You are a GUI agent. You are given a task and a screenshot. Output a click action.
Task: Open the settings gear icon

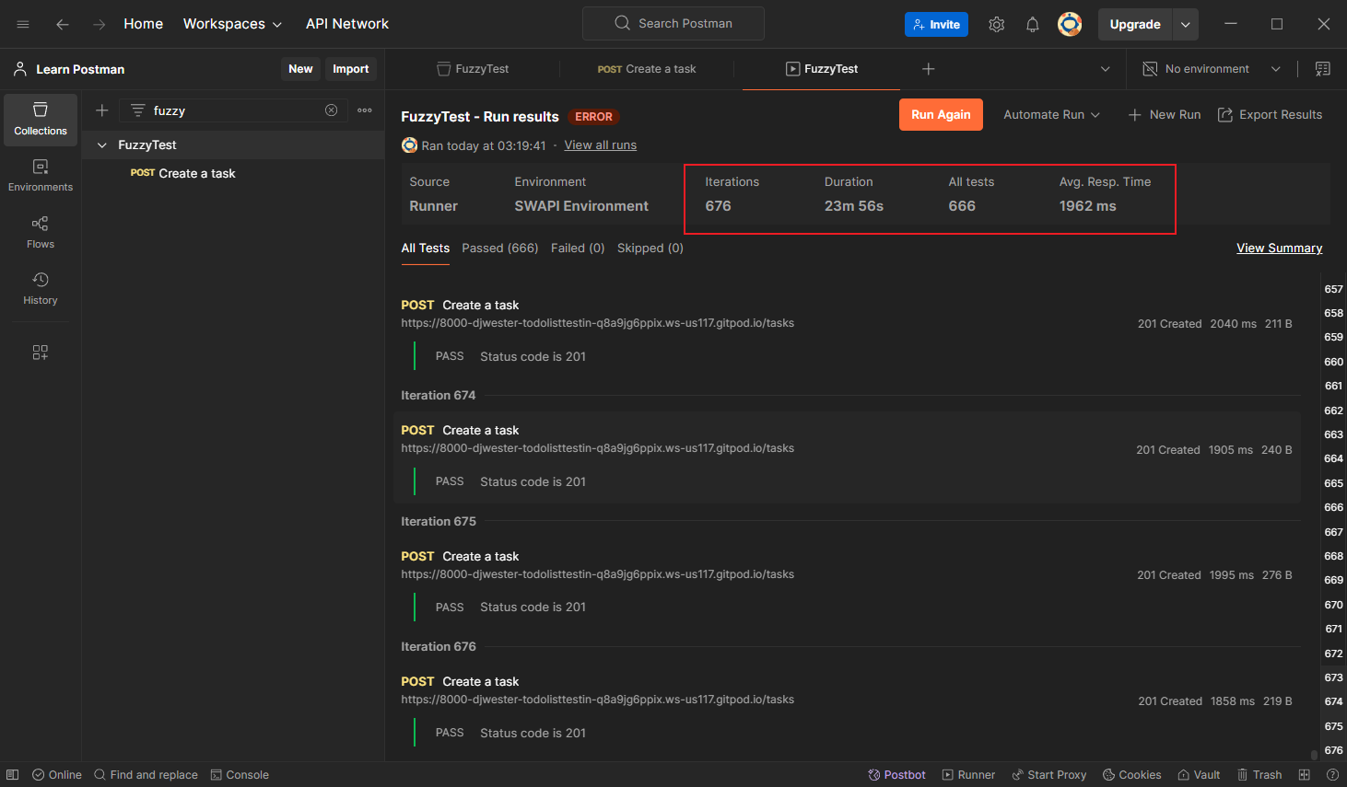click(x=996, y=24)
